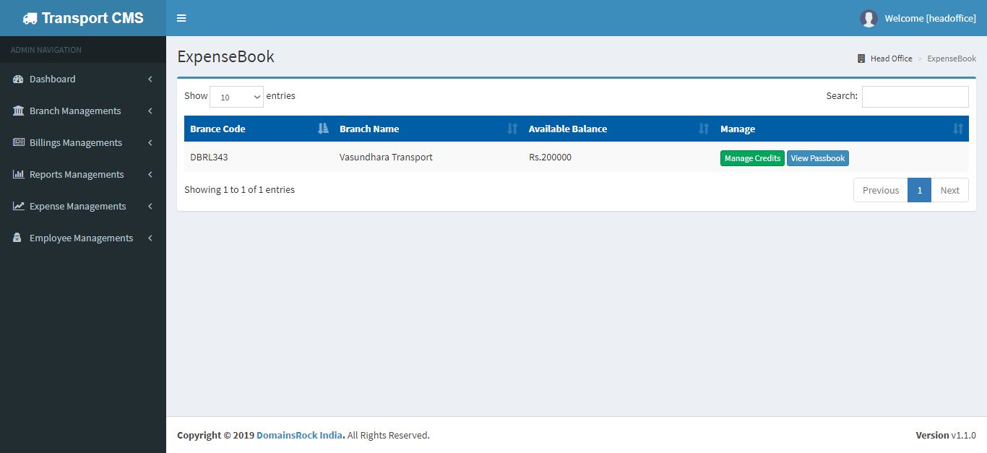This screenshot has width=987, height=453.
Task: Click Version v1.1.0 footer text
Action: coord(946,435)
